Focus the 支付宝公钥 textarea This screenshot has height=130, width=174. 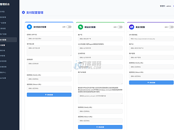[x=49, y=51]
